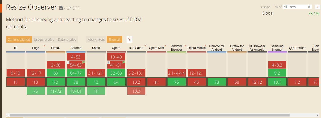This screenshot has width=321, height=118.
Task: Select the Opera Mobile 12-12.1 cell
Action: [197, 73]
